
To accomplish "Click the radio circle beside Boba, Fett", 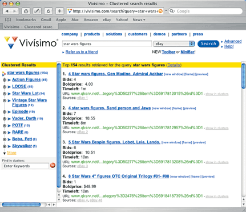I will click(x=5, y=139).
